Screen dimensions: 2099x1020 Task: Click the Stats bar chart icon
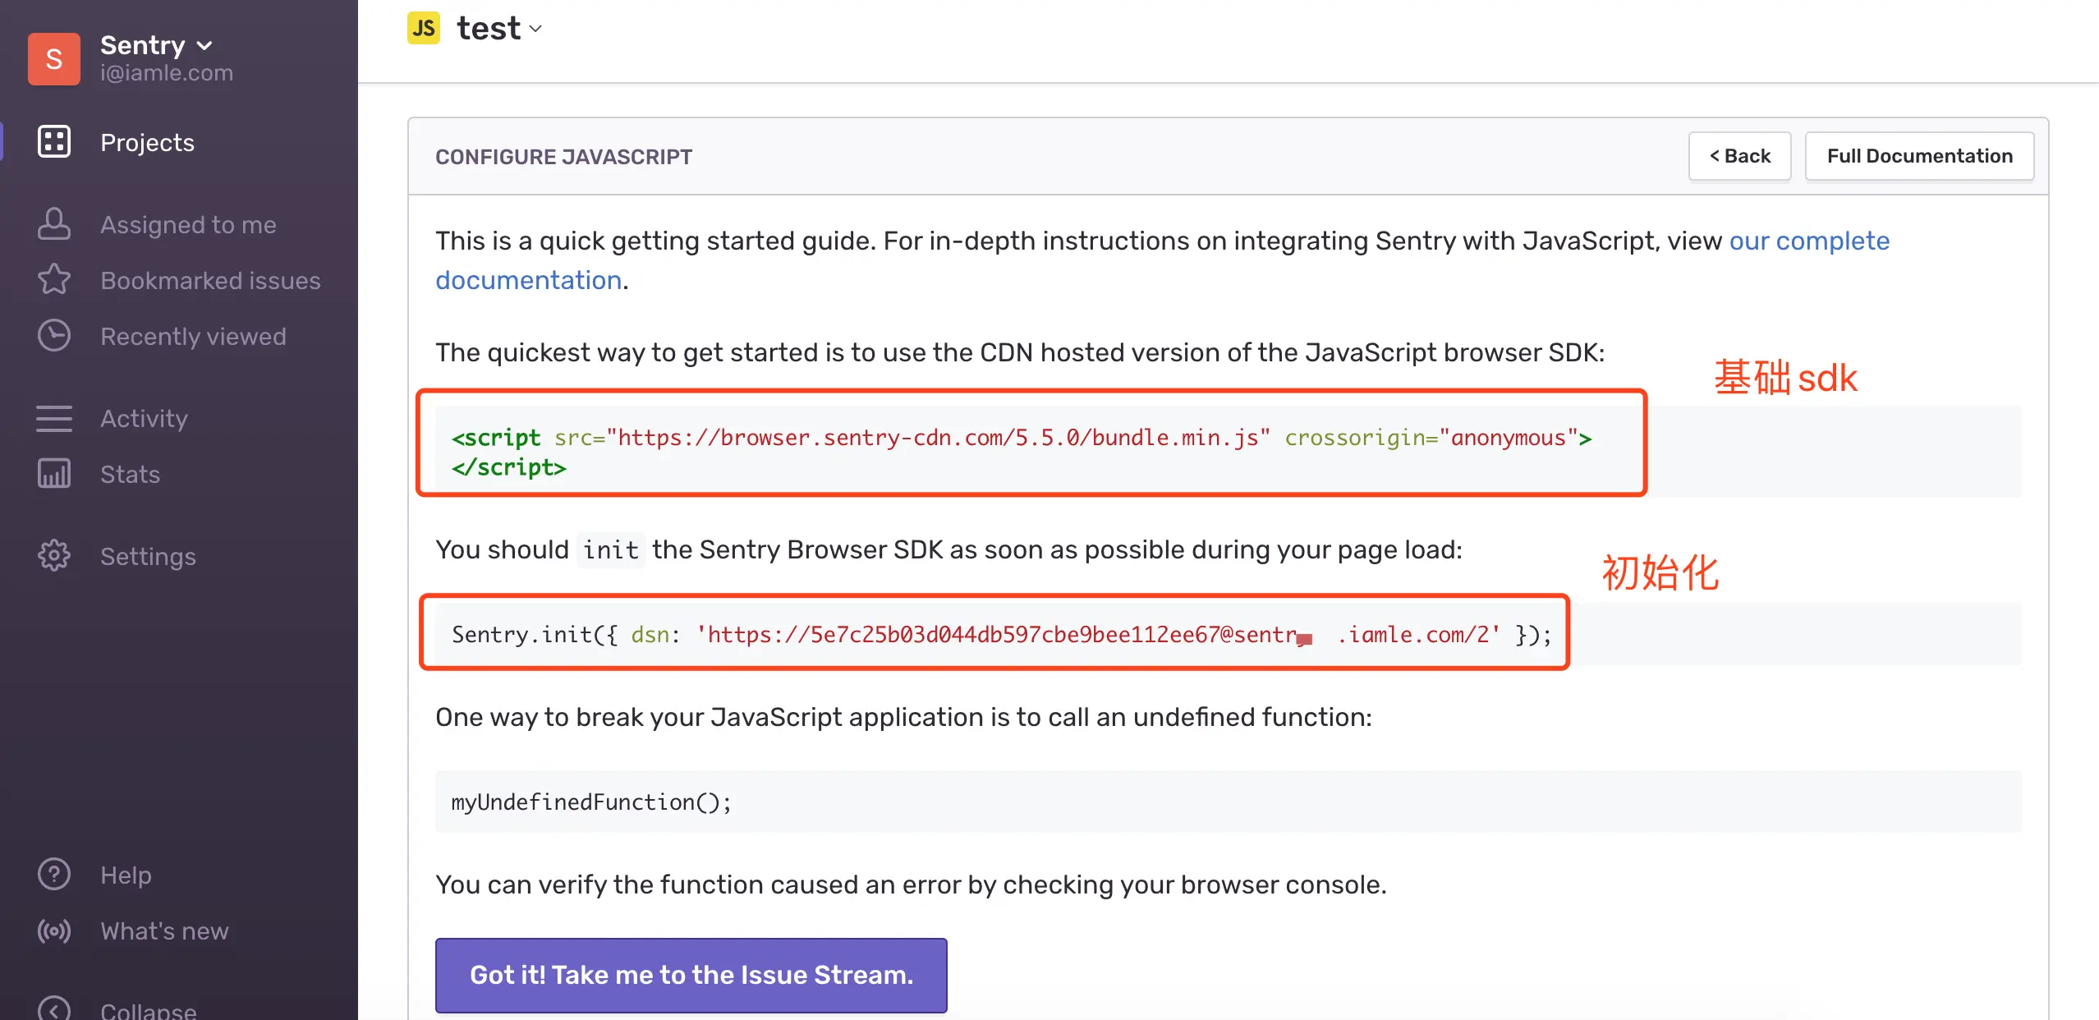tap(54, 474)
